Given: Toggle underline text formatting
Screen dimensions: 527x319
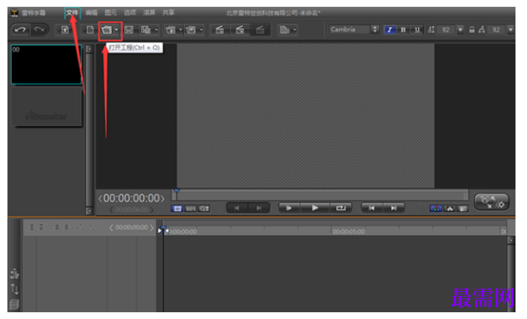Looking at the screenshot, I should pyautogui.click(x=417, y=30).
